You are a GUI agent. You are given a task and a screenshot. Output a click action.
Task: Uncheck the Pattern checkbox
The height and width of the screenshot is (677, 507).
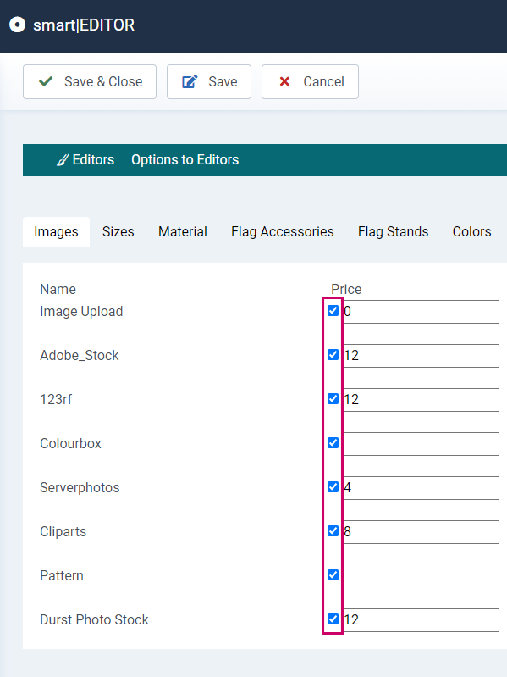coord(333,574)
